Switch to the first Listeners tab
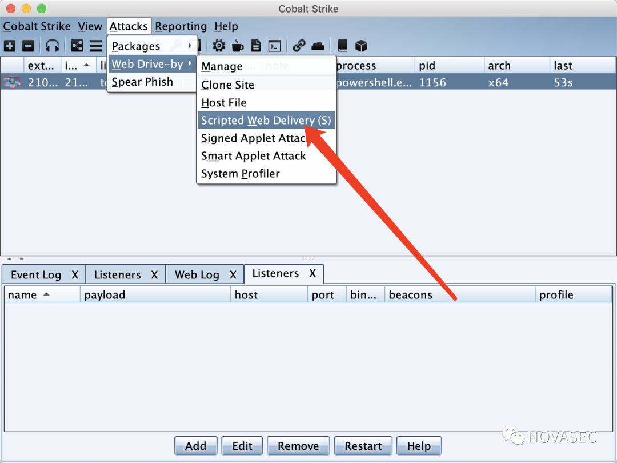Screen dimensions: 617x463 pos(117,274)
